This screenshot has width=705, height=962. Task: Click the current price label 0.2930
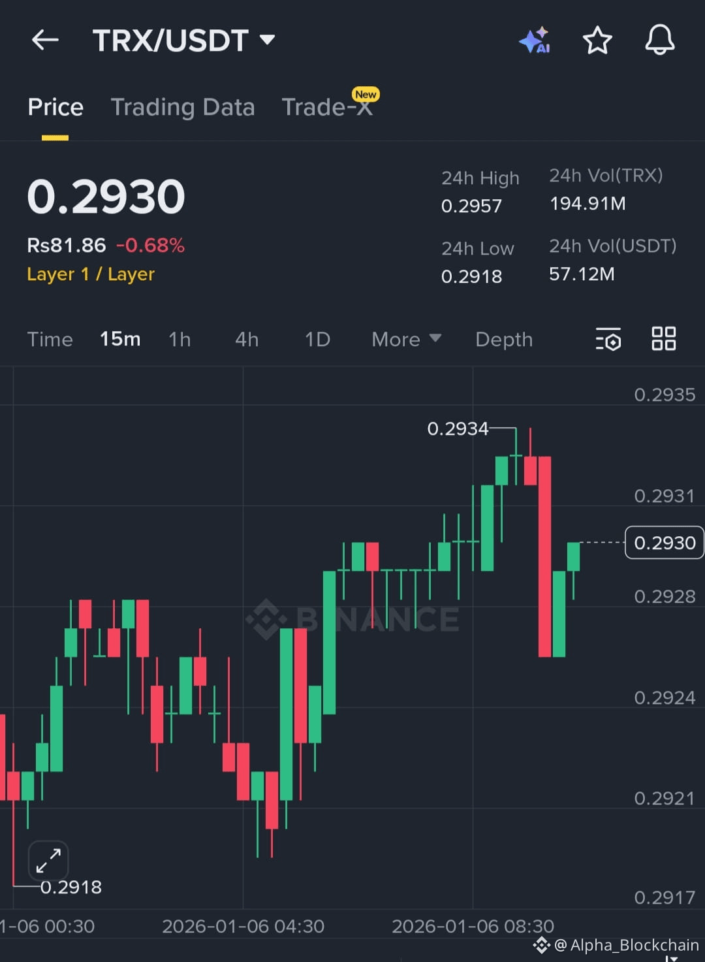664,542
